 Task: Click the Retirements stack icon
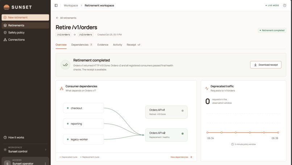click(5, 25)
